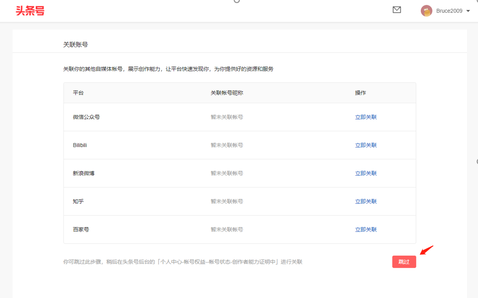This screenshot has height=298, width=478.
Task: Select 立即关联 for 知乎
Action: pyautogui.click(x=366, y=202)
